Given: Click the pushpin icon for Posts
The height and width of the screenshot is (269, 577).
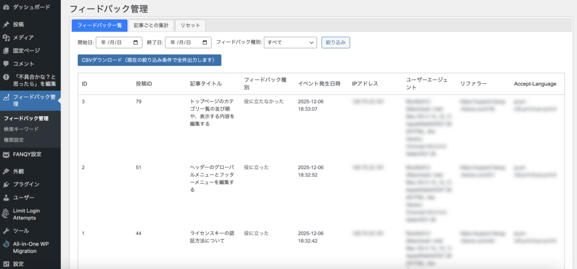Looking at the screenshot, I should coord(6,25).
